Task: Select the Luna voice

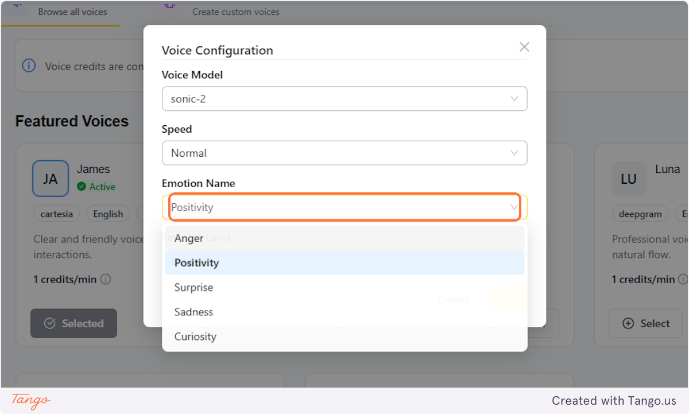Action: tap(646, 323)
